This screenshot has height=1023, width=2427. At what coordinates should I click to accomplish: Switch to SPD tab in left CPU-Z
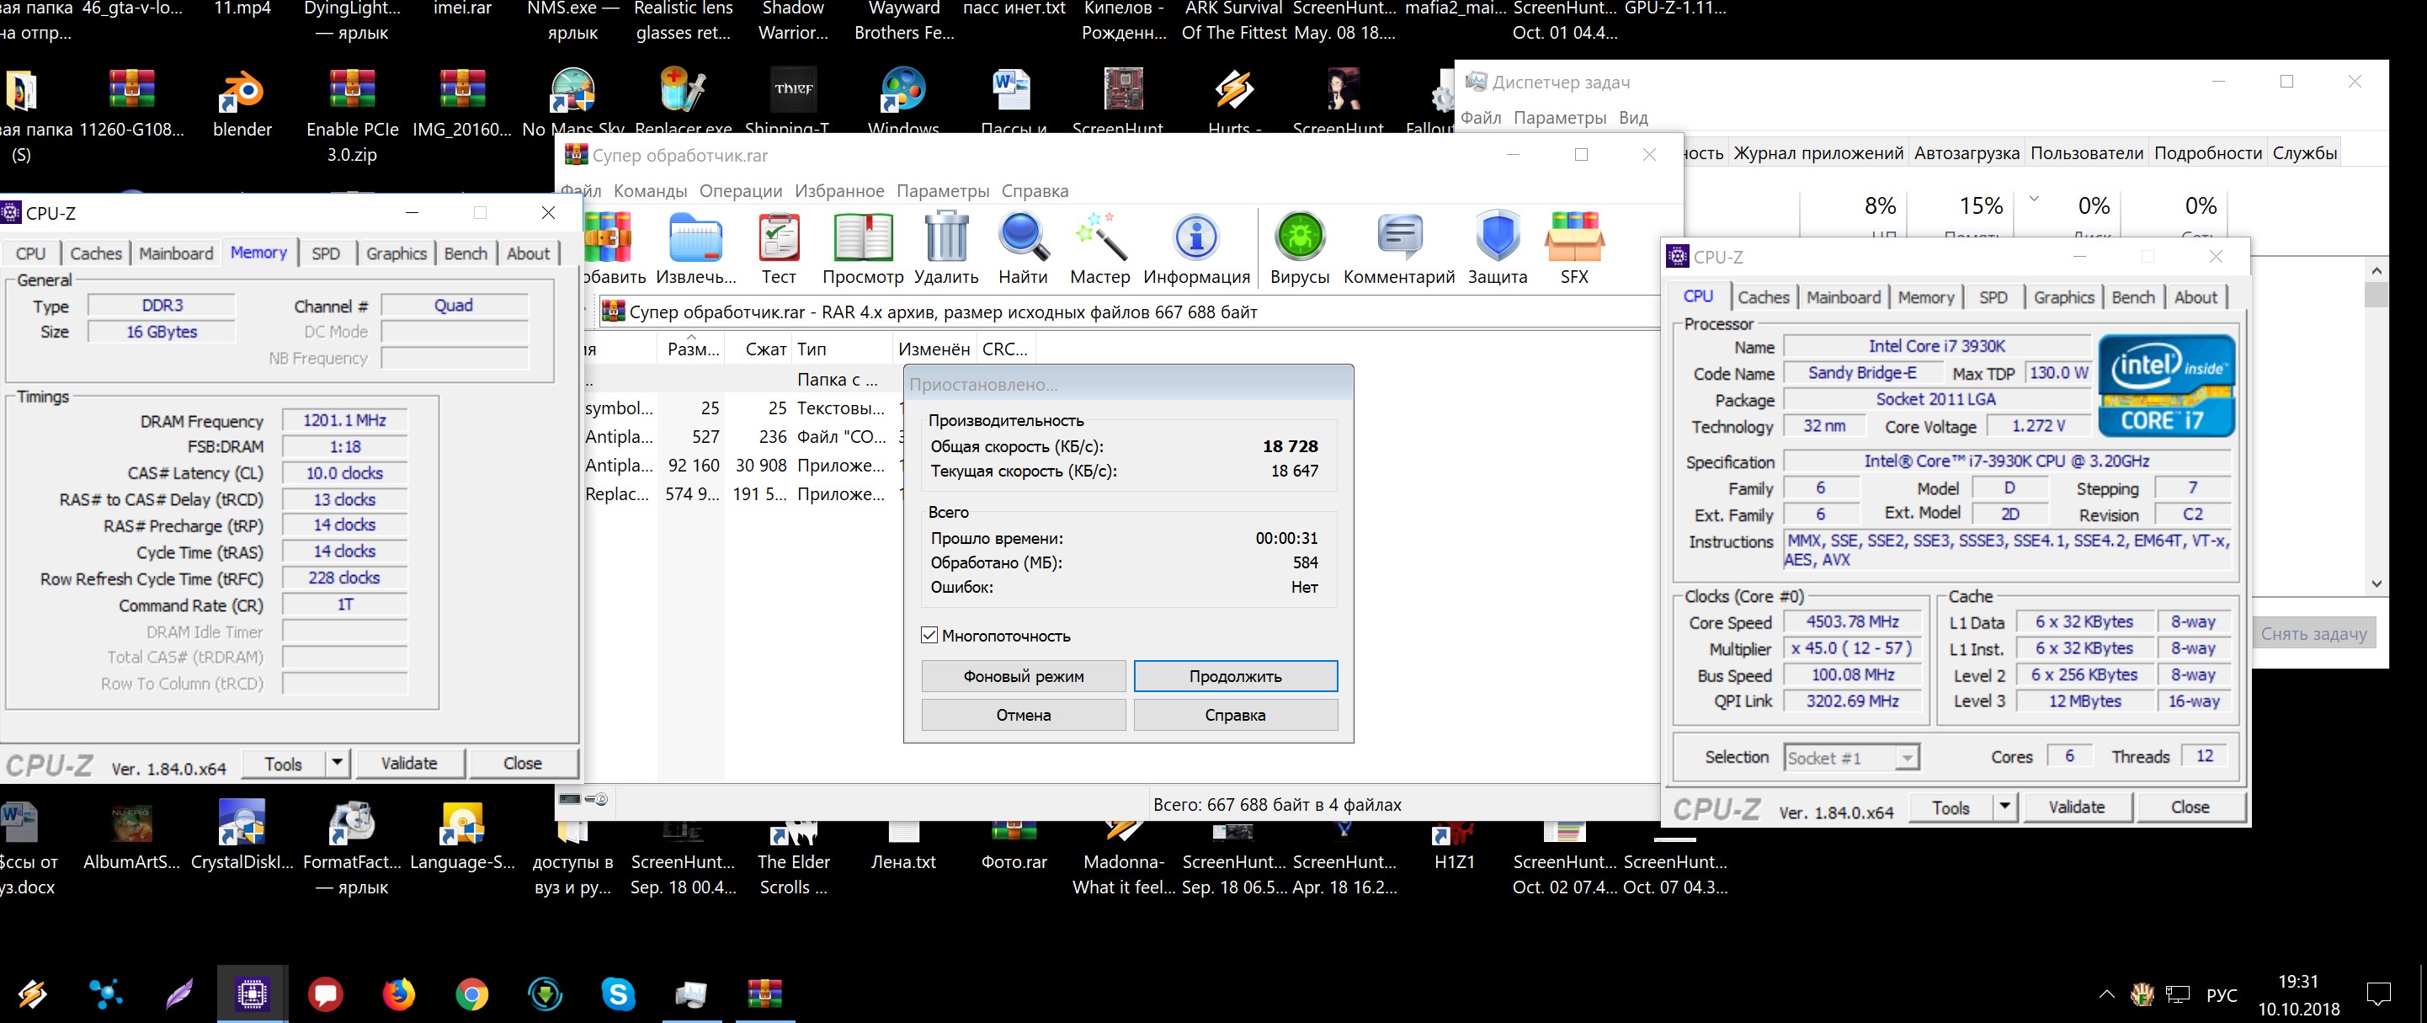pyautogui.click(x=326, y=253)
